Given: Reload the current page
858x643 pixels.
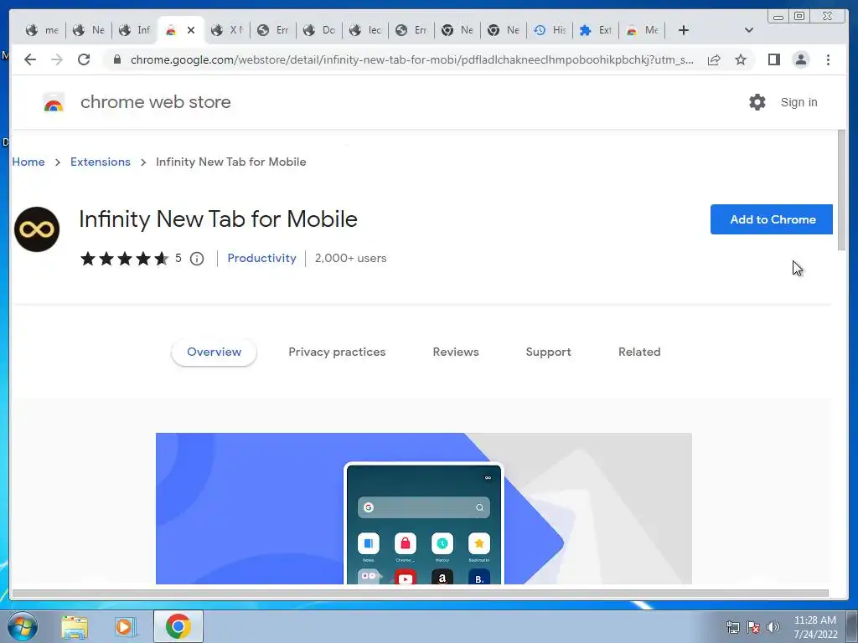Looking at the screenshot, I should pos(84,59).
